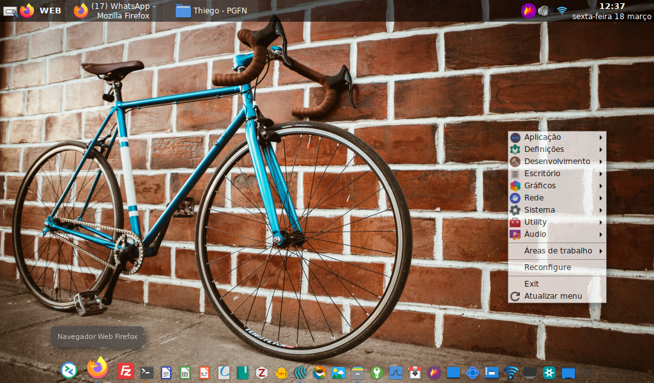Switch to the WhatsApp Firefox window
Image resolution: width=654 pixels, height=383 pixels.
tap(114, 11)
